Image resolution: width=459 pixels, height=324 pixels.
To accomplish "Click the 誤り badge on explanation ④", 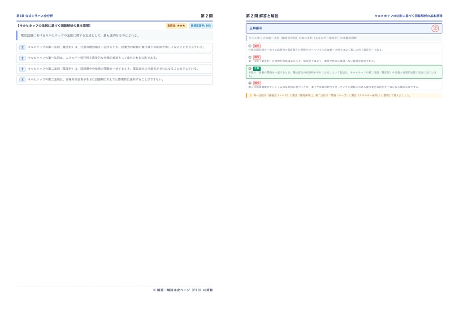I will click(x=257, y=83).
